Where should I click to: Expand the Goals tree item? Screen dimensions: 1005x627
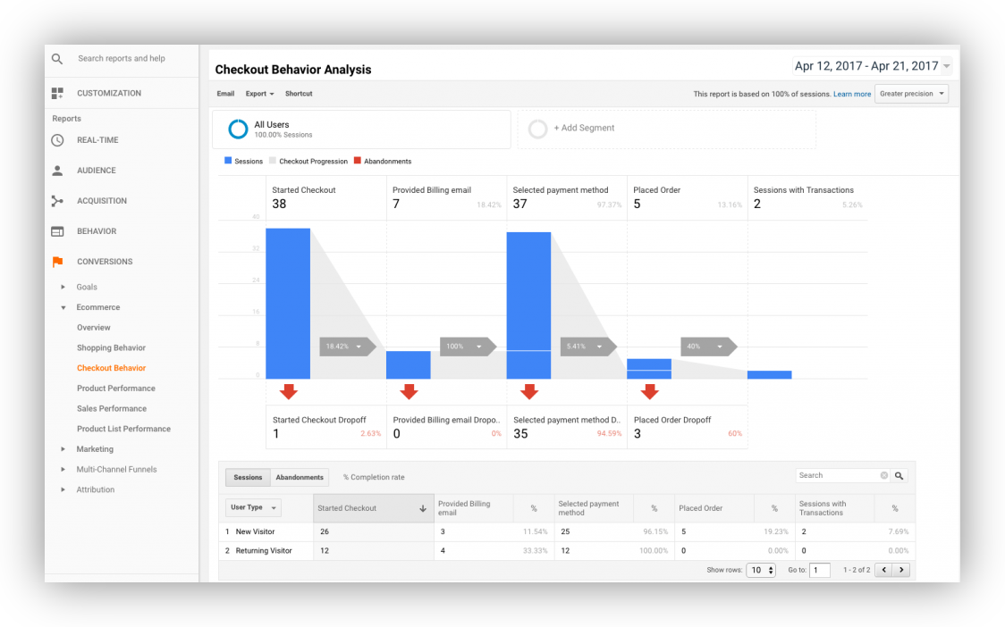(63, 287)
